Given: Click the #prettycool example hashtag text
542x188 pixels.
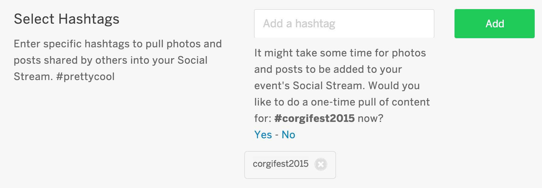Looking at the screenshot, I should (85, 76).
